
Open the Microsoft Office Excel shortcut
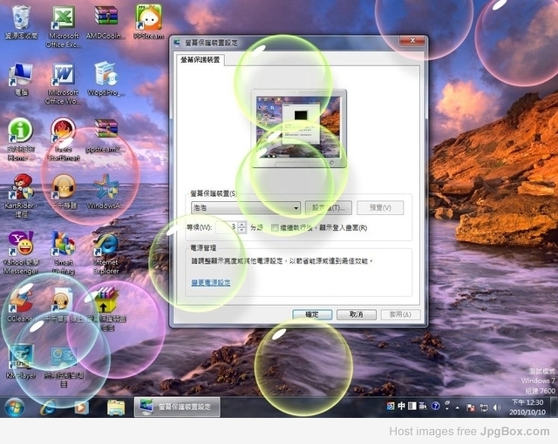[64, 27]
